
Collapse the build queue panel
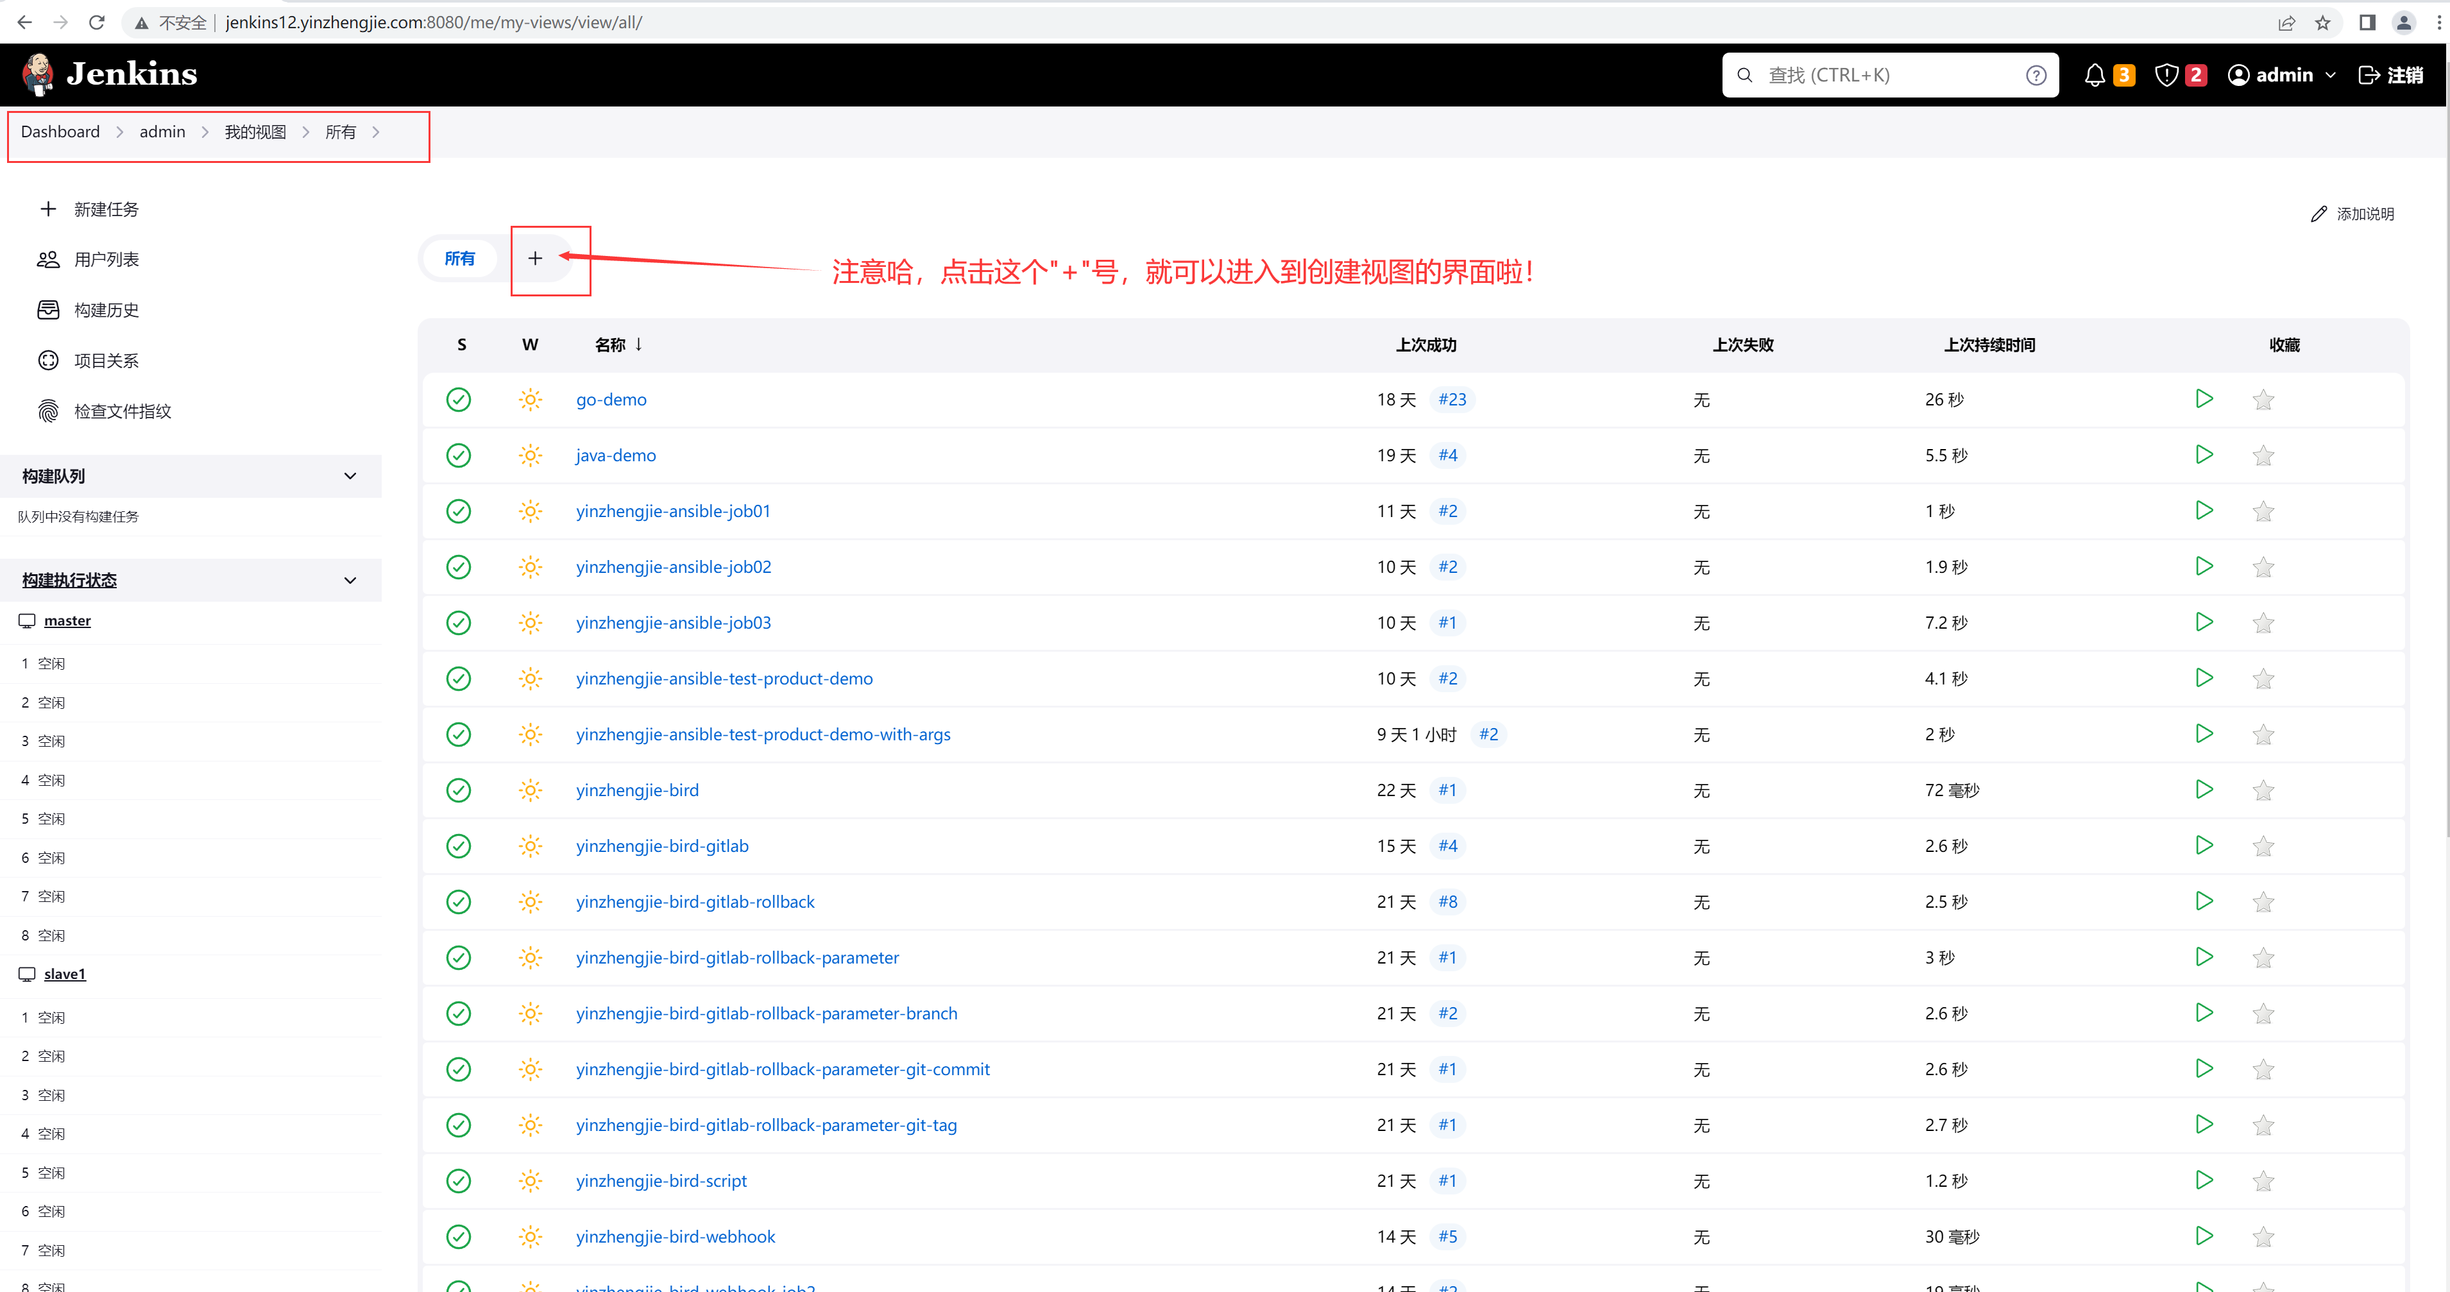pos(350,476)
